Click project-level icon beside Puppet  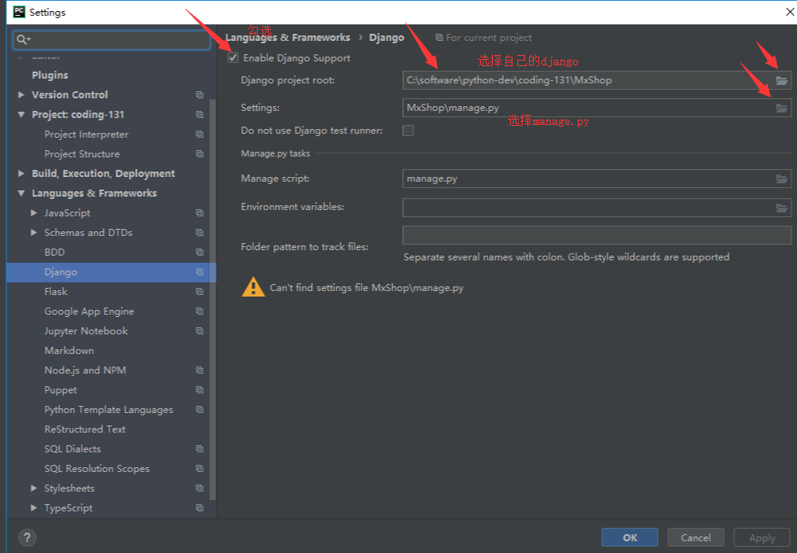(200, 389)
